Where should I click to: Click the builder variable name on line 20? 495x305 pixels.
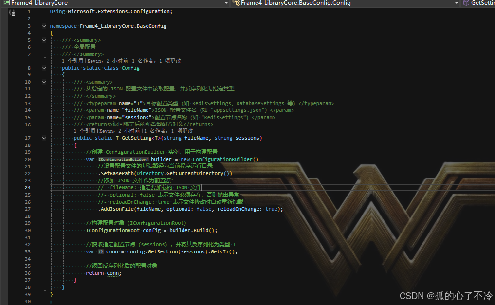[x=161, y=159]
